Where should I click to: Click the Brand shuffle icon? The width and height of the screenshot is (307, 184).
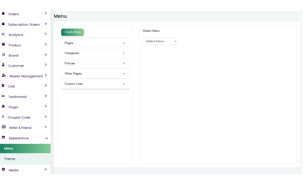pyautogui.click(x=3, y=55)
